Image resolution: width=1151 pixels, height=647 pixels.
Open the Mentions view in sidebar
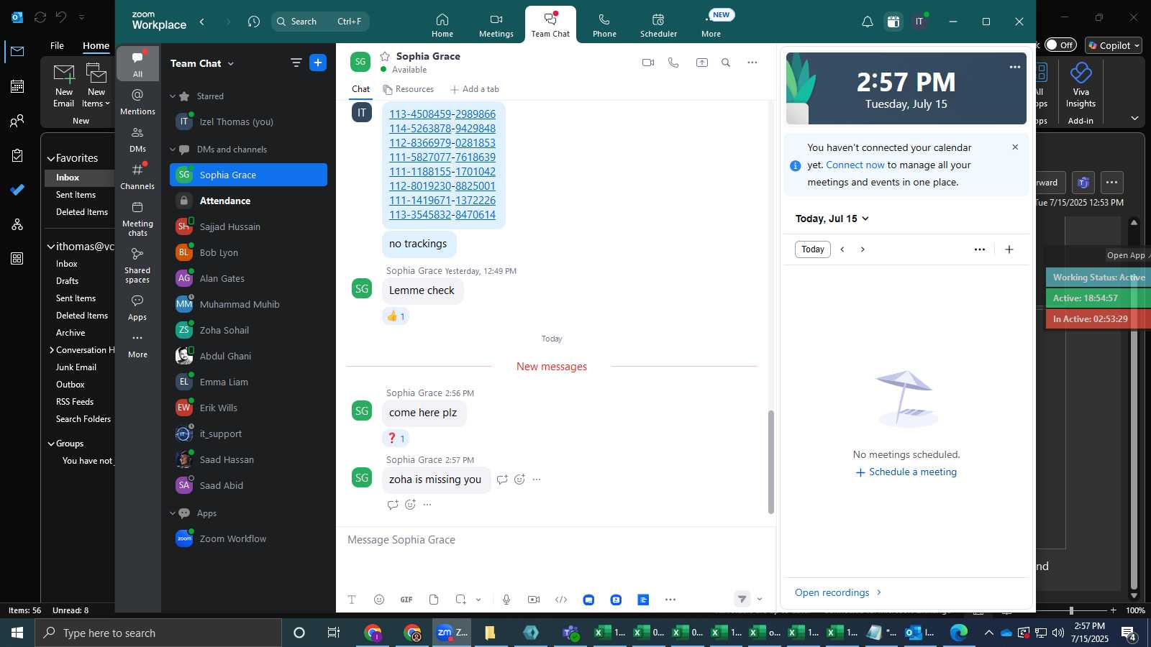point(137,101)
